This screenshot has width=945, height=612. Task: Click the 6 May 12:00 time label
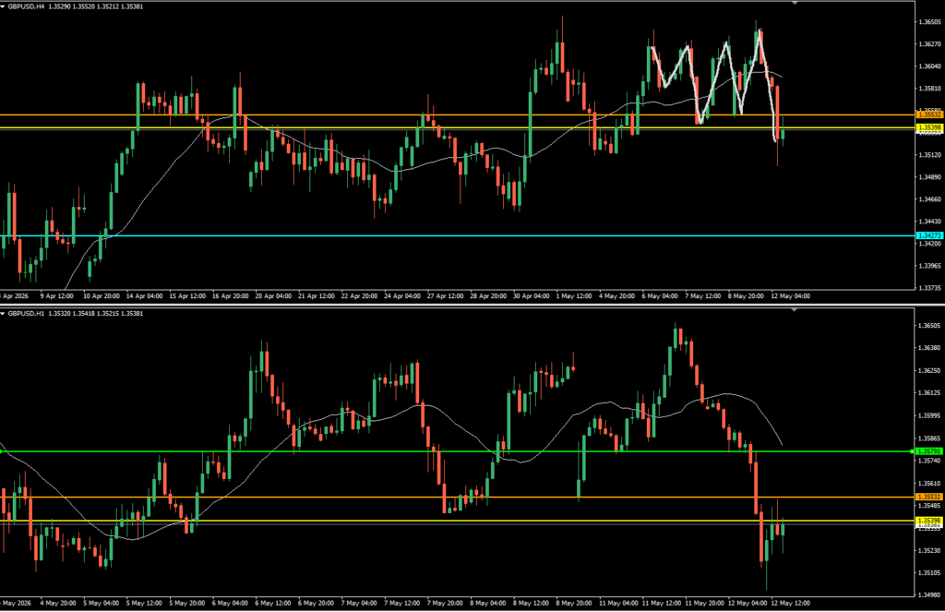pyautogui.click(x=273, y=603)
